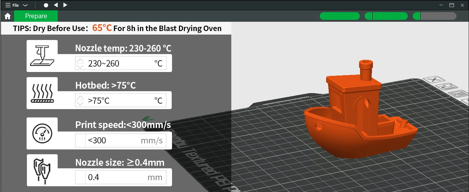This screenshot has width=469, height=192.
Task: Click the orange "65°C" drying temperature text
Action: [x=102, y=28]
